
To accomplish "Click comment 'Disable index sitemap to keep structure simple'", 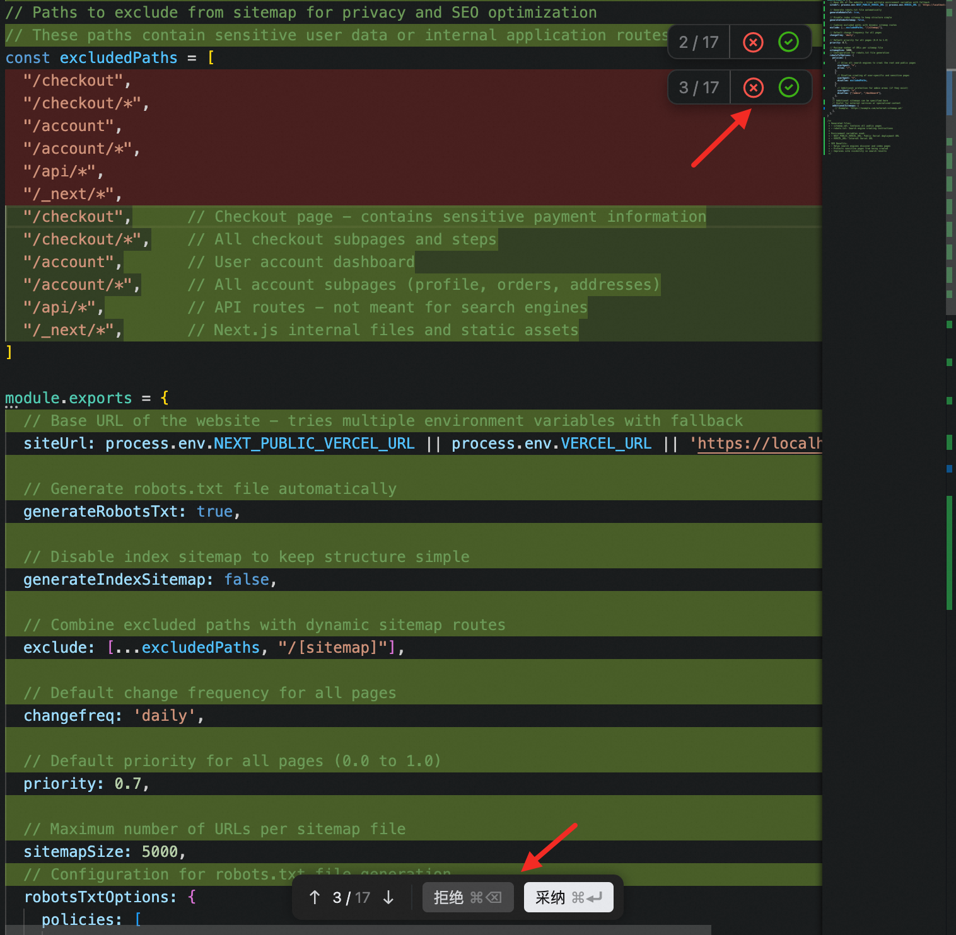I will 247,557.
